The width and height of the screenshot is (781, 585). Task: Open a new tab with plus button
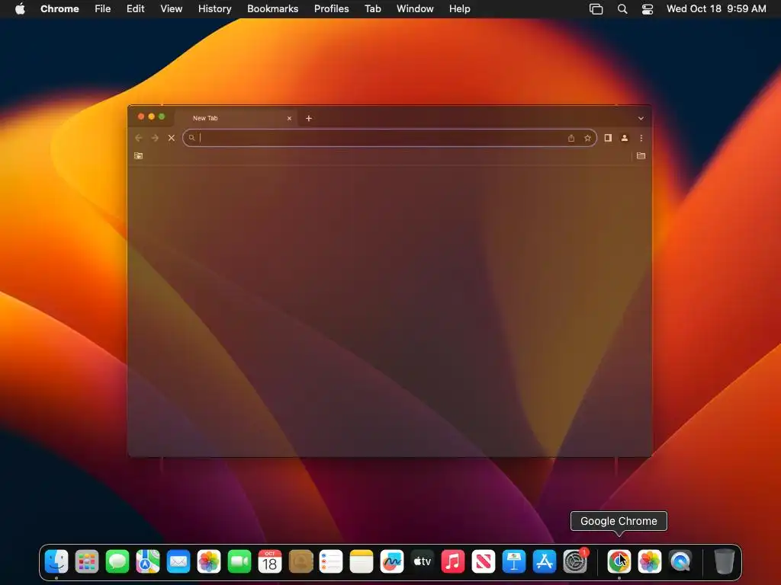[x=309, y=118]
